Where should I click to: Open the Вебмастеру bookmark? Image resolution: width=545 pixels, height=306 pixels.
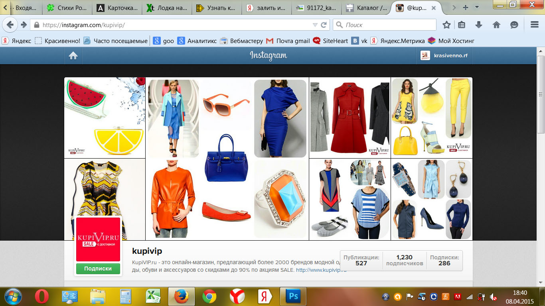241,41
